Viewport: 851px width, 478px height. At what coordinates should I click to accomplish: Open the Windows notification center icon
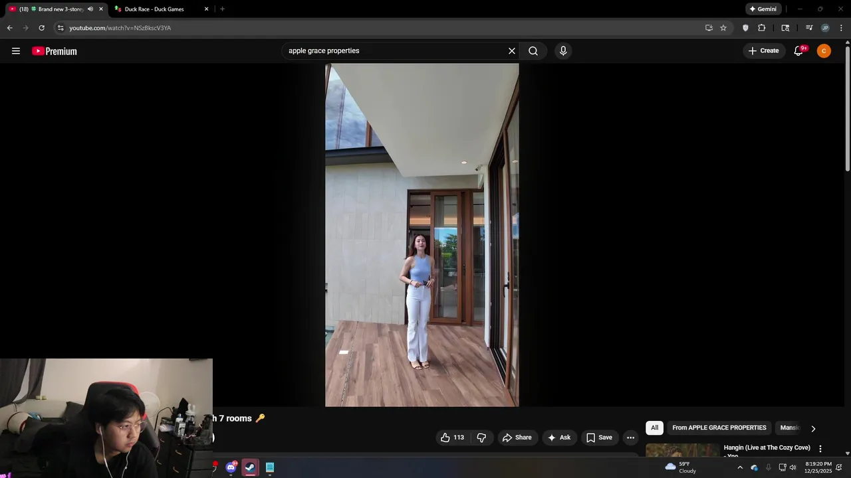[x=839, y=467]
